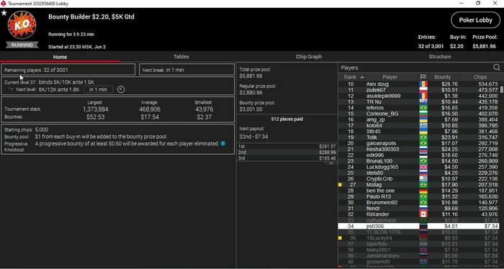Click the clock icon beside next level
The height and width of the screenshot is (269, 504).
(120, 90)
